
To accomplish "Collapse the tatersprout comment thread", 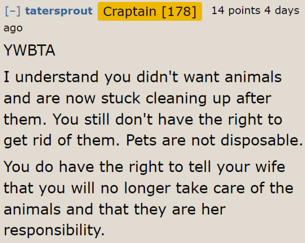I will 13,11.
